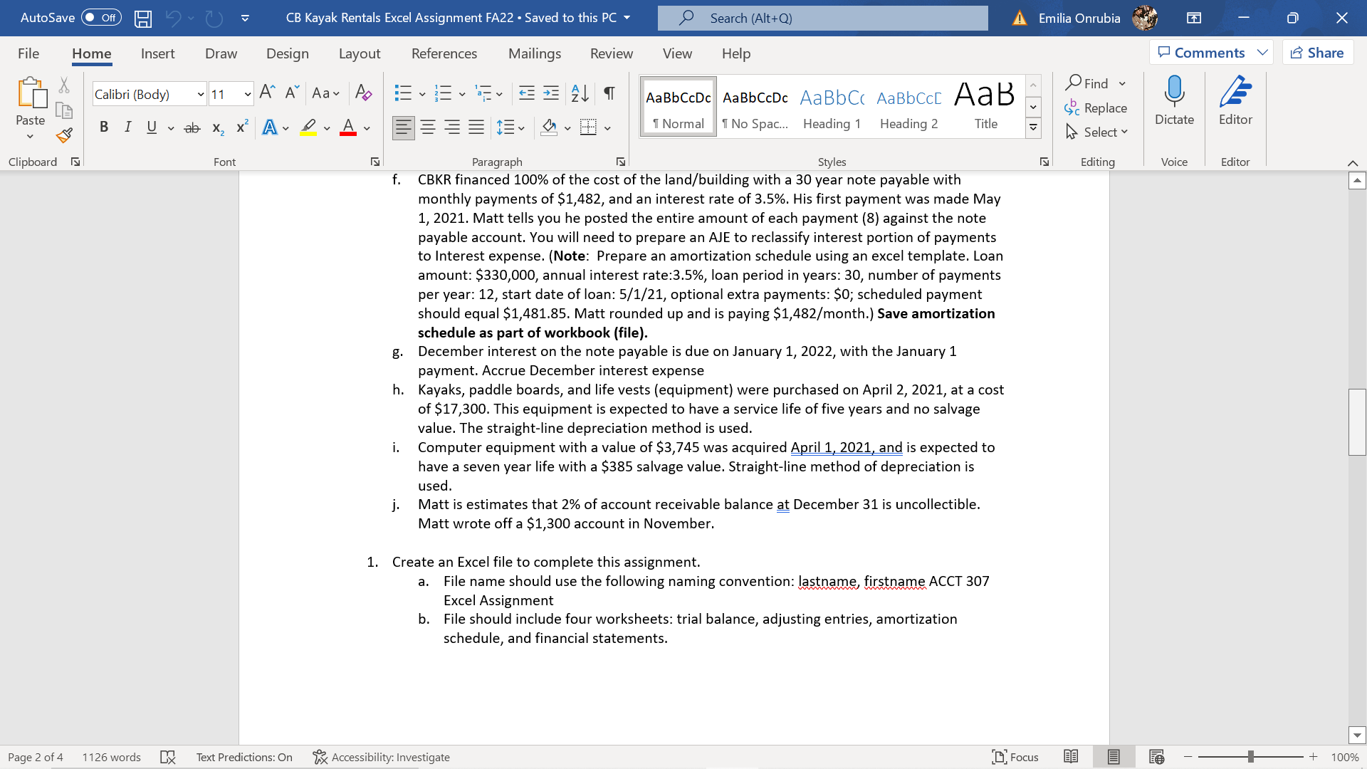Viewport: 1367px width, 769px height.
Task: Open the font name dropdown
Action: [x=201, y=94]
